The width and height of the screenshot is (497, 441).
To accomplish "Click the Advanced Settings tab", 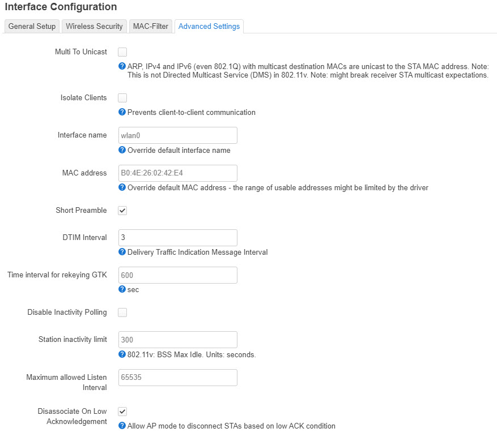I will tap(209, 26).
